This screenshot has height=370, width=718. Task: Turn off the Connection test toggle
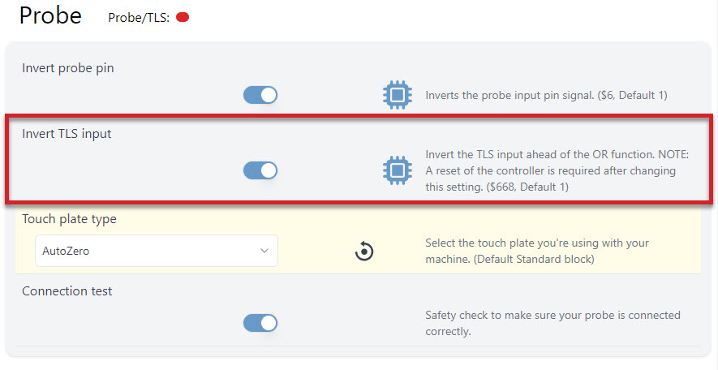pyautogui.click(x=260, y=323)
